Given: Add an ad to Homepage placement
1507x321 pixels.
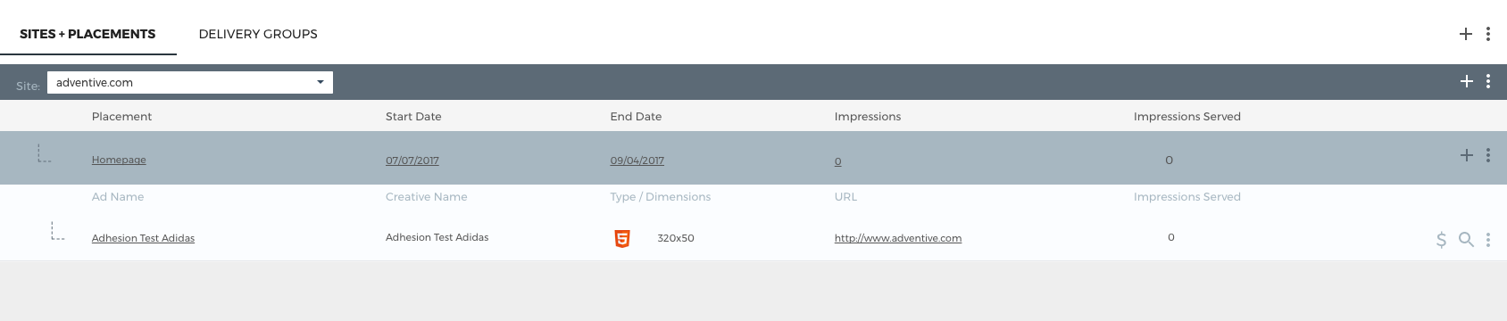Looking at the screenshot, I should [x=1466, y=155].
